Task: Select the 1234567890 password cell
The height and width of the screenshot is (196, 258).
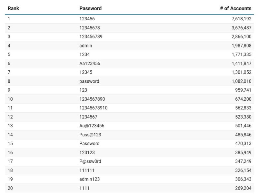Action: pyautogui.click(x=92, y=99)
